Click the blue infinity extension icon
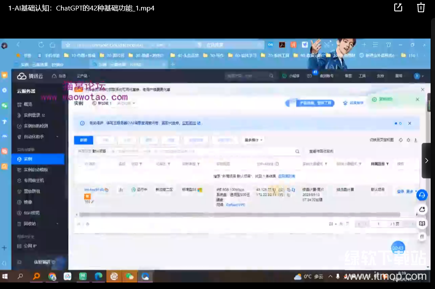 [x=270, y=45]
